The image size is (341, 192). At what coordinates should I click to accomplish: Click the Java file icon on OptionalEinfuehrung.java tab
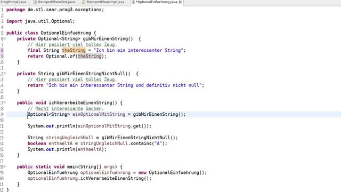tap(133, 2)
